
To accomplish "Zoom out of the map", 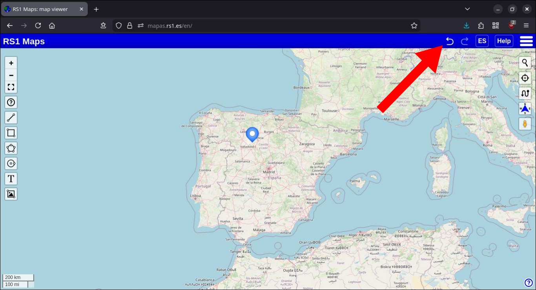I will (x=11, y=75).
